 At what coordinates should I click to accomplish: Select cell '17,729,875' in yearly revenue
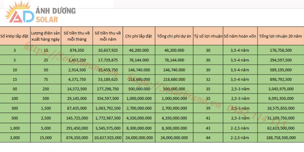click(x=108, y=60)
